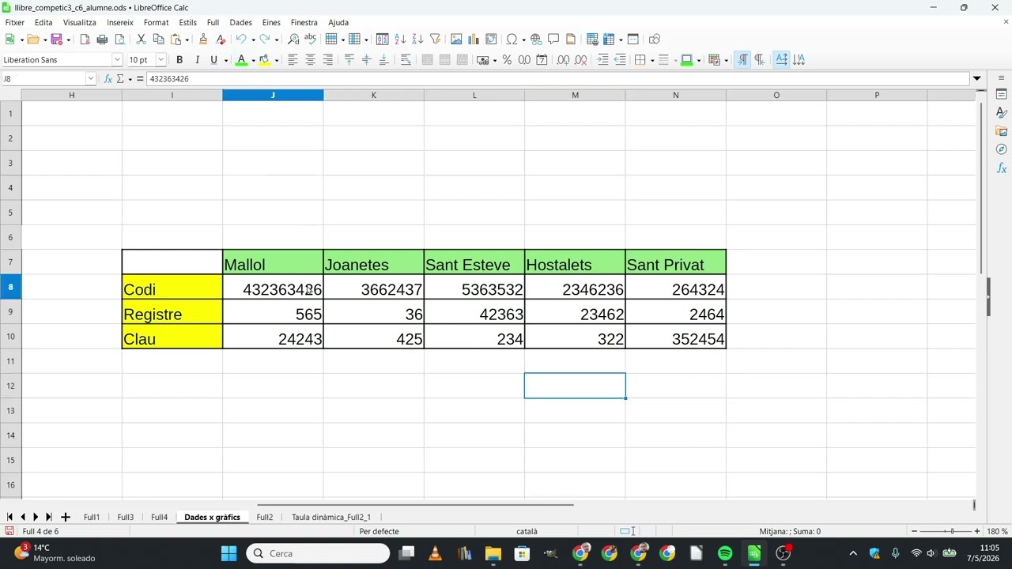This screenshot has height=569, width=1012.
Task: Click the Merge and center cells icon
Action: coord(428,60)
